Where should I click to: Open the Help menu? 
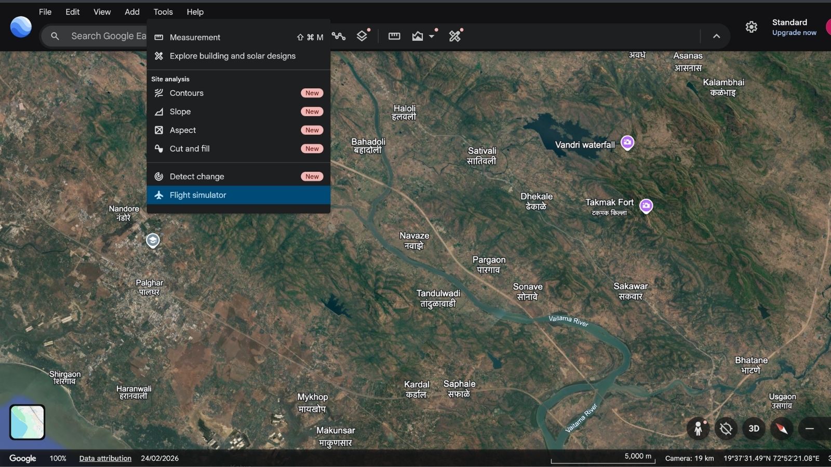195,11
